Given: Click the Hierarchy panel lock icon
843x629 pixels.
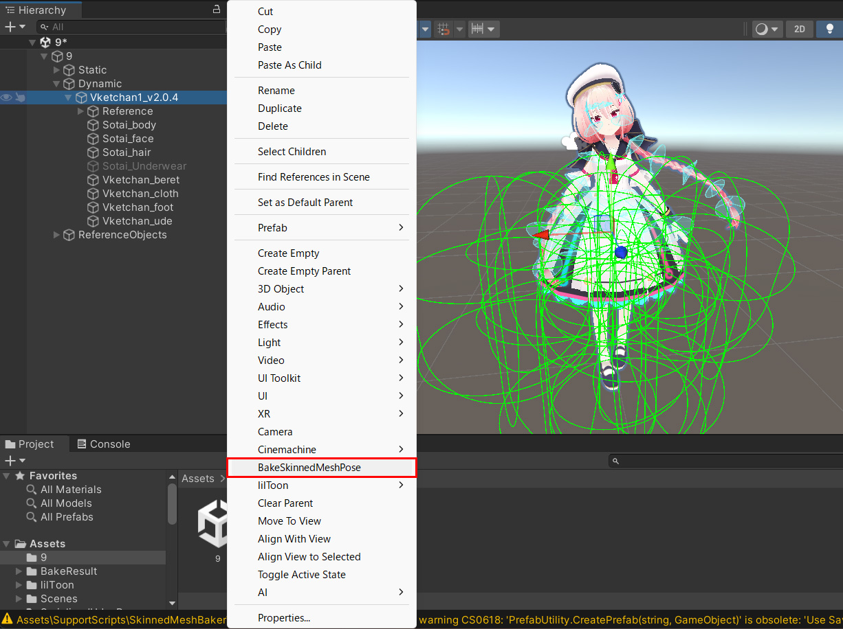Looking at the screenshot, I should [x=217, y=10].
